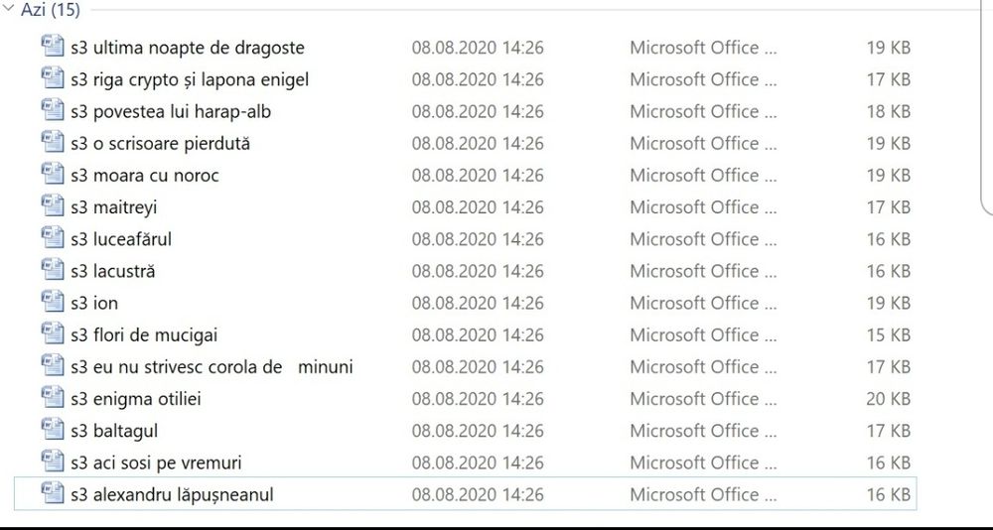Click the s3 baltagul file name
This screenshot has height=530, width=993.
114,431
